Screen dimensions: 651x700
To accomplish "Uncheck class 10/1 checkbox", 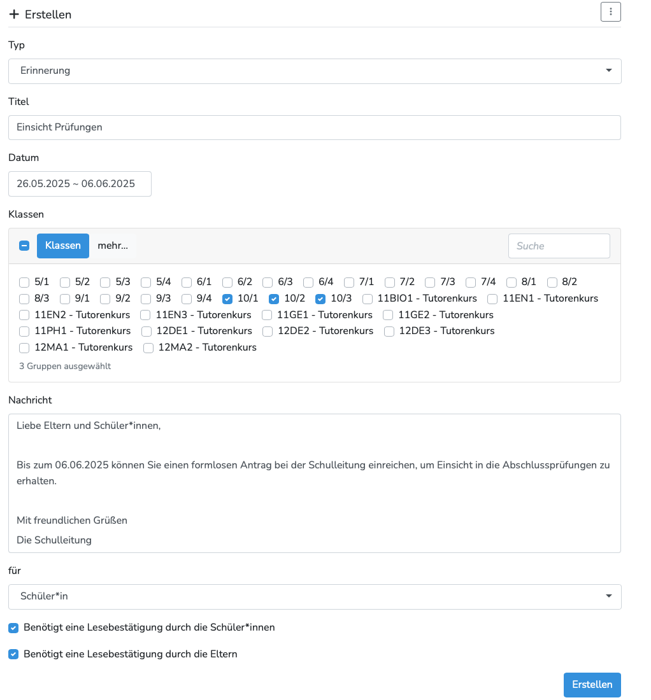I will 227,298.
